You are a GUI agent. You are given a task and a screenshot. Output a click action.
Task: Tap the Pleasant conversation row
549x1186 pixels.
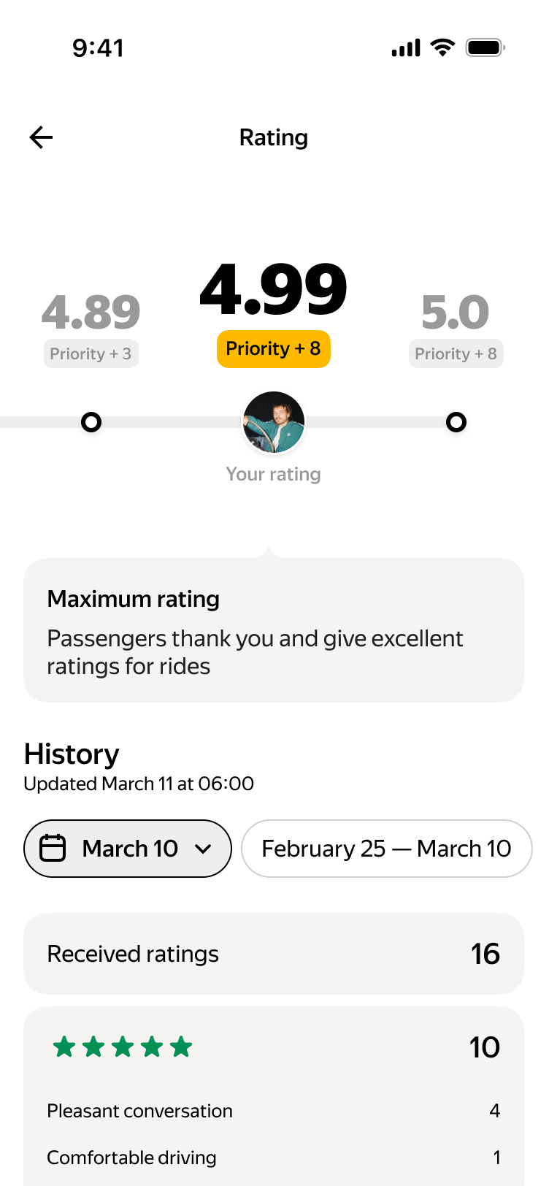tap(274, 1111)
